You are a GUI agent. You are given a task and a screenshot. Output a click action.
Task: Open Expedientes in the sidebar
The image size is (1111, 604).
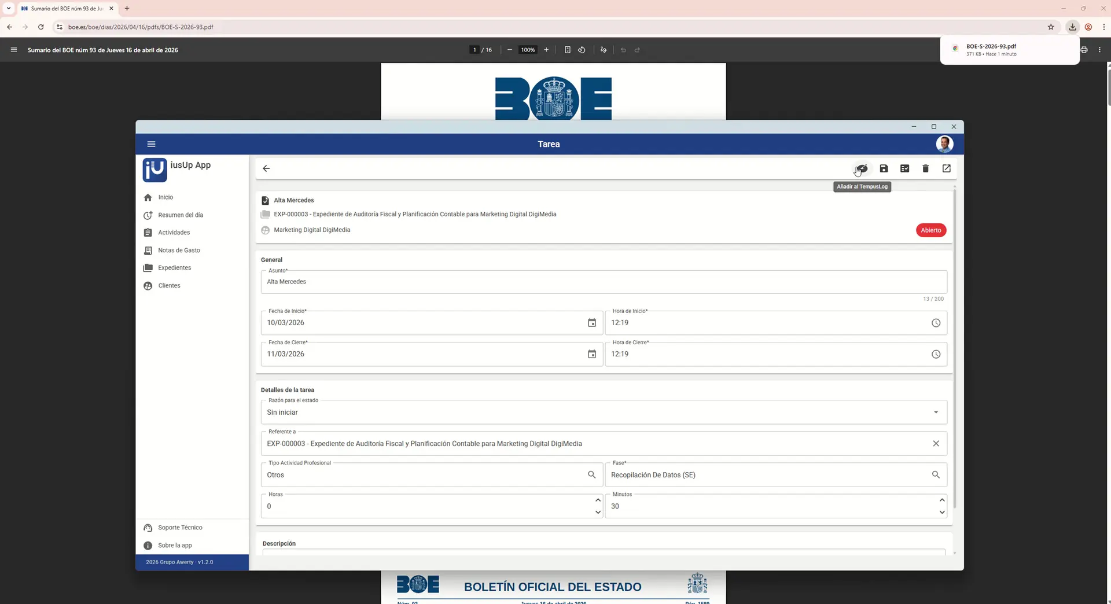click(174, 268)
